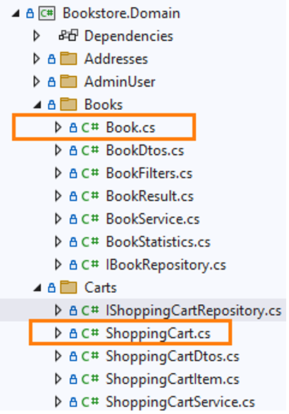Click the C# file icon for IBookRepository.cs
Screen dimensions: 289x414
tap(90, 265)
